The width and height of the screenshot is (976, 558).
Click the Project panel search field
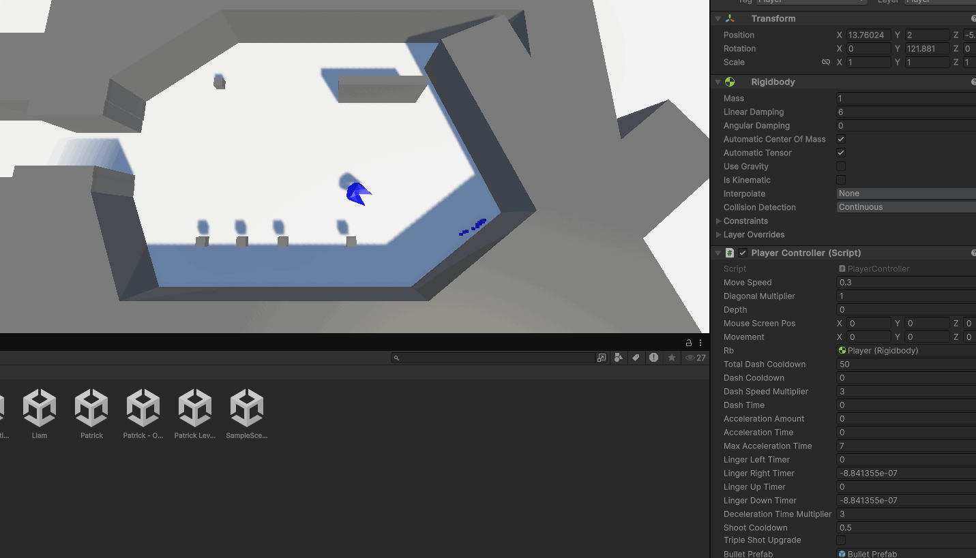[493, 358]
